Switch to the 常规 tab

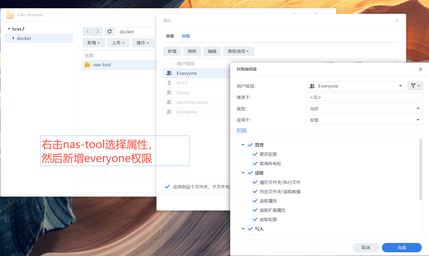click(170, 36)
